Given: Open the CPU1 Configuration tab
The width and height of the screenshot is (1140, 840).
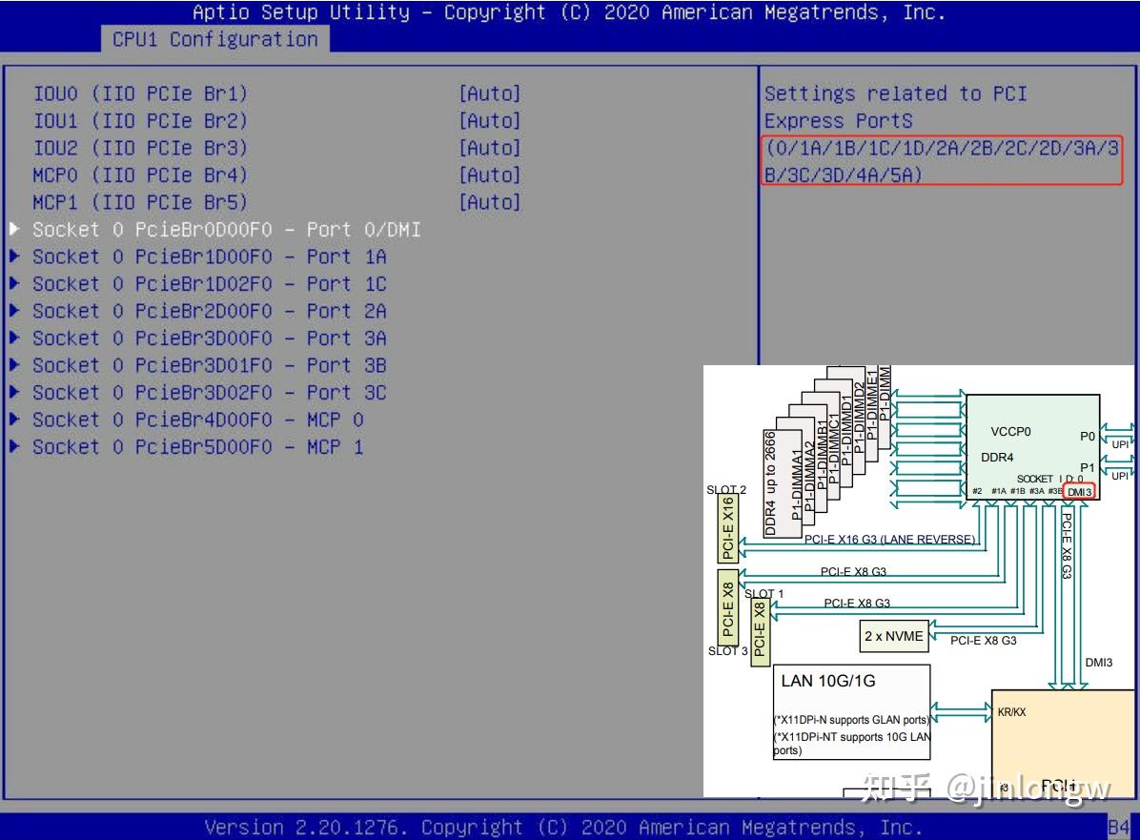Looking at the screenshot, I should pyautogui.click(x=215, y=39).
